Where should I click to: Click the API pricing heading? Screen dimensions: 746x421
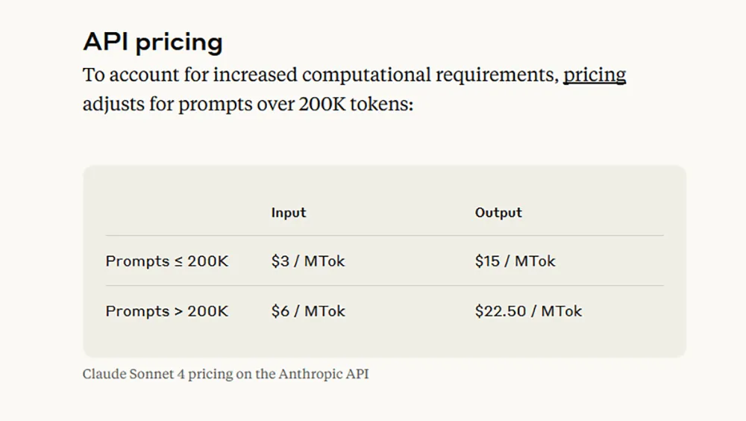pyautogui.click(x=152, y=42)
